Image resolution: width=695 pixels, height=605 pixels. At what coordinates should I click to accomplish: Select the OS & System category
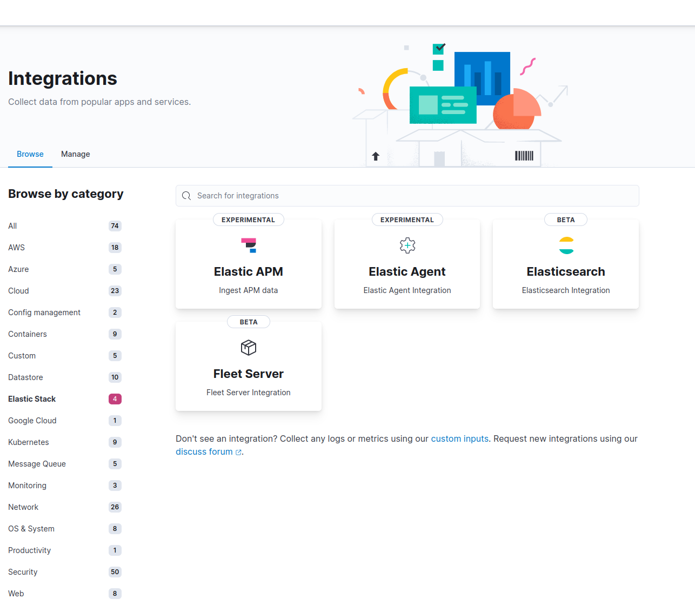point(65,529)
